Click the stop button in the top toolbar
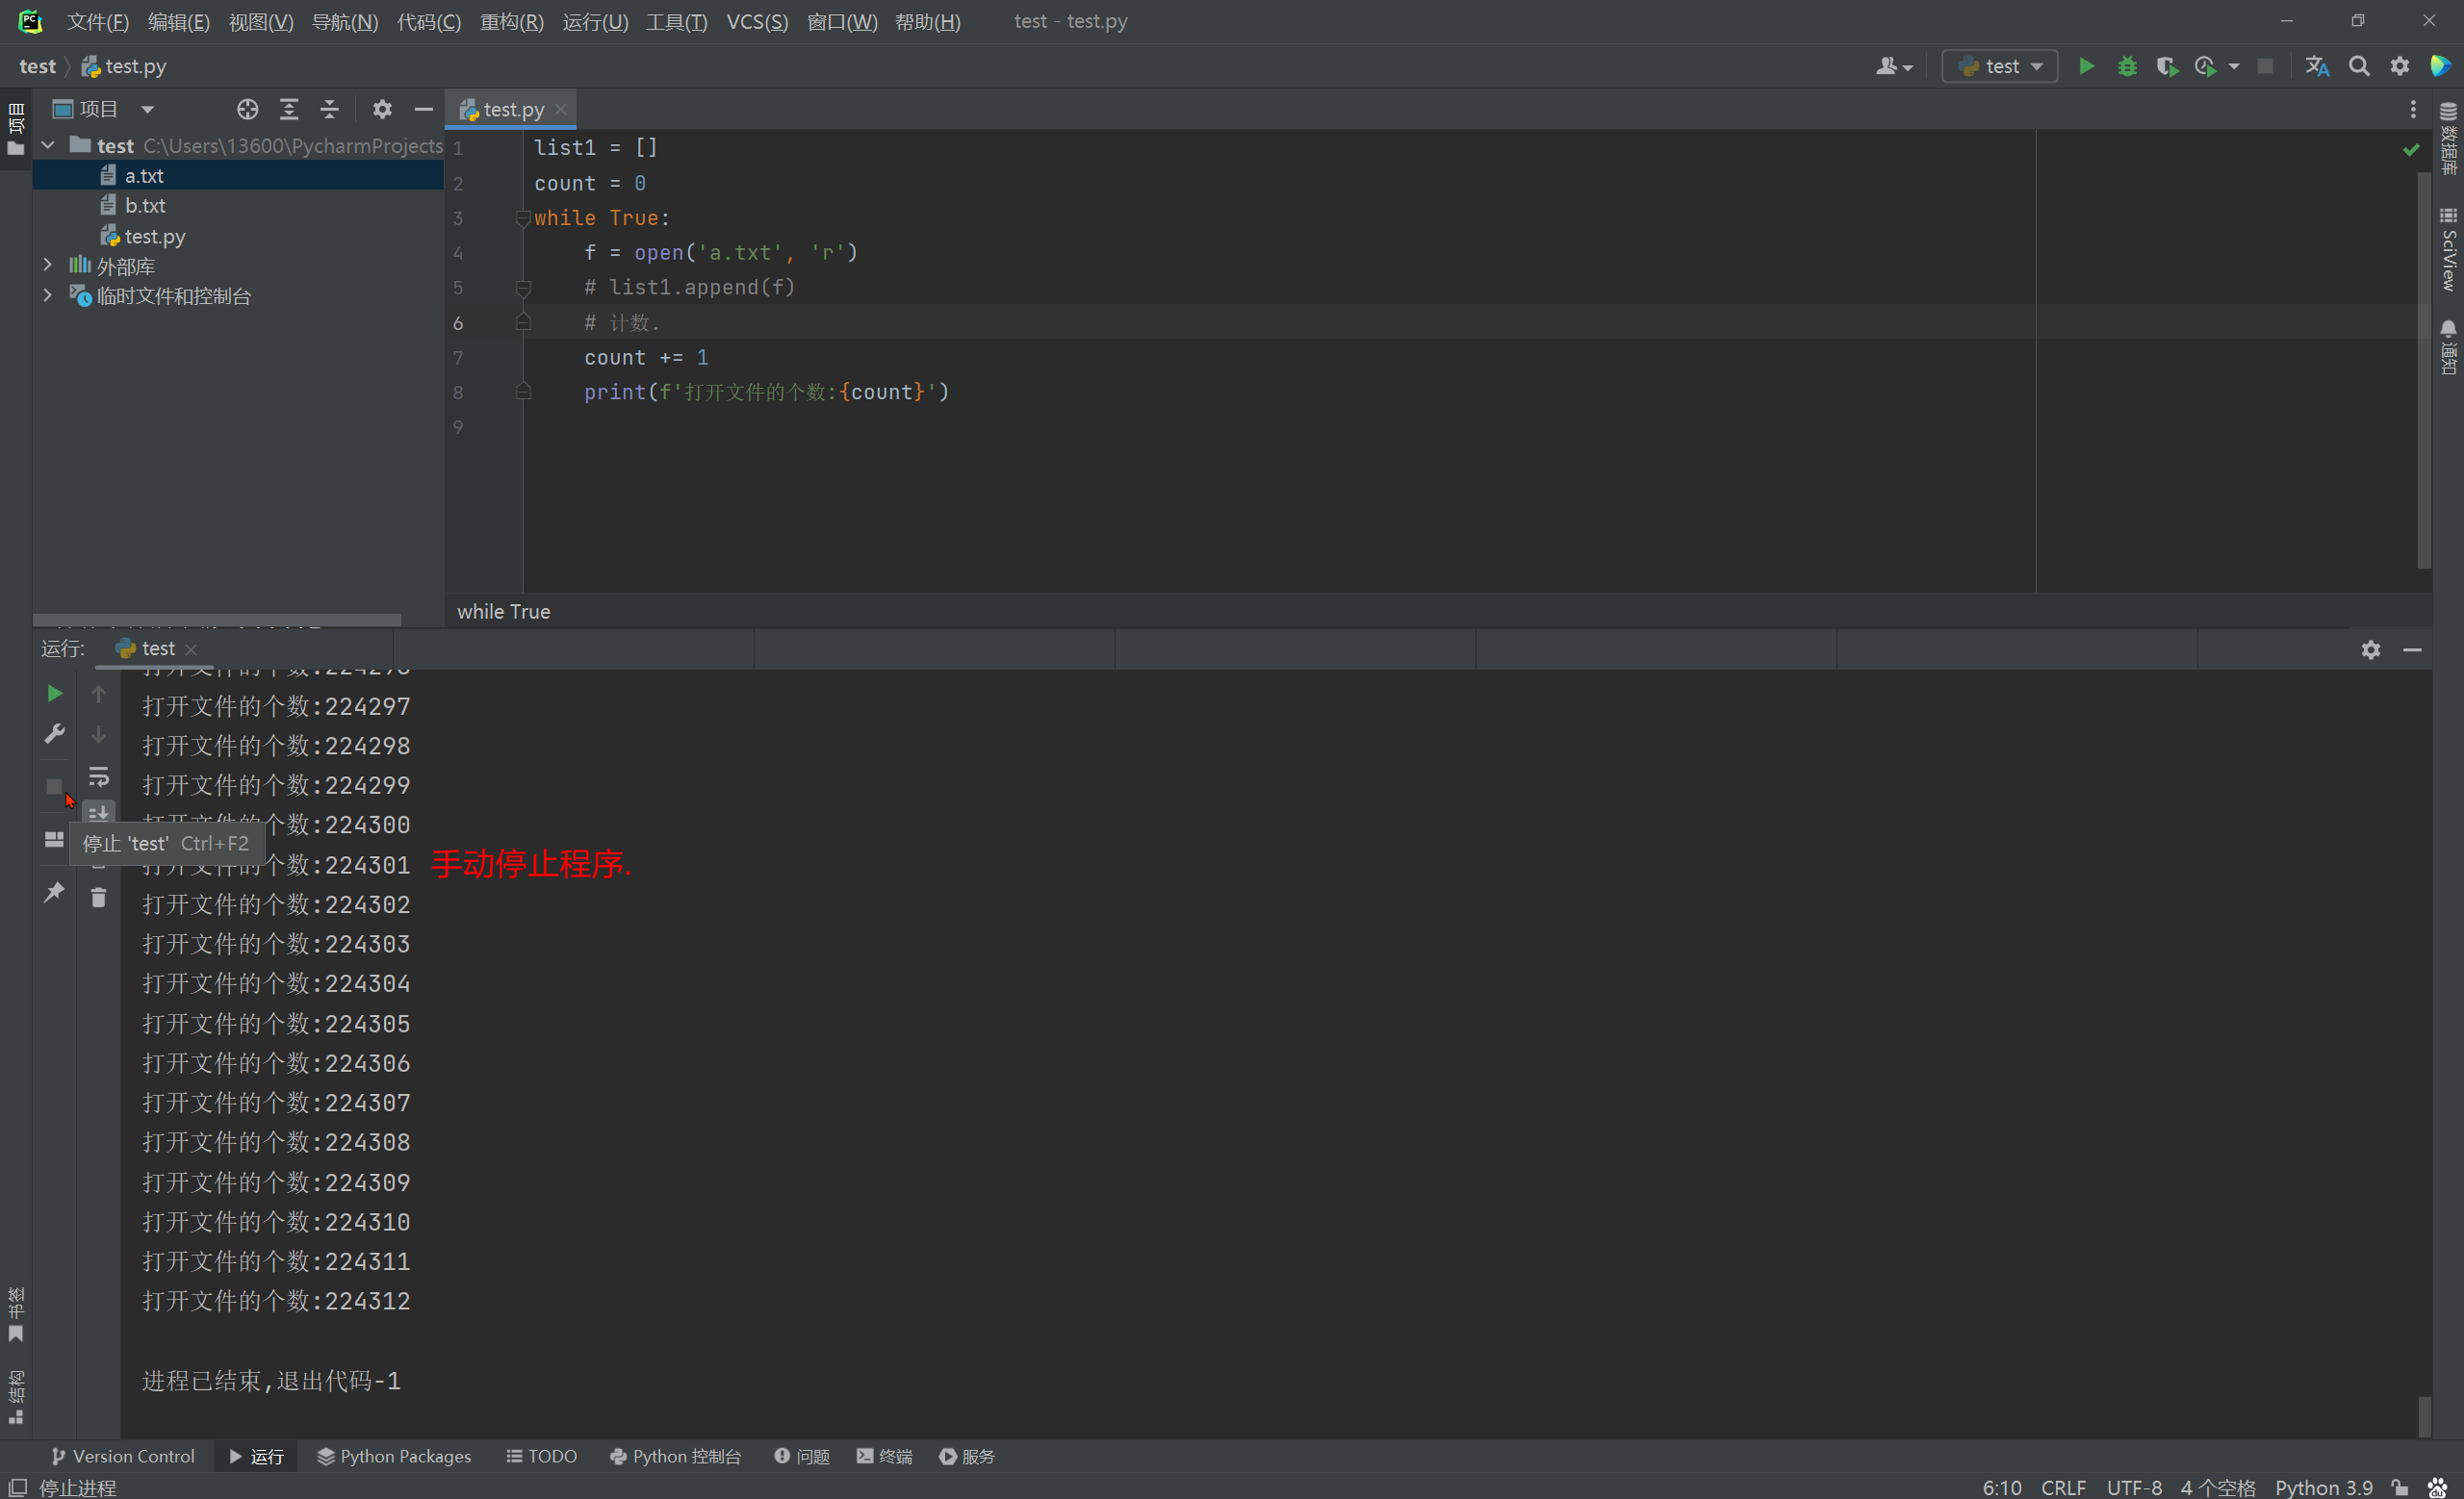The image size is (2464, 1499). [2265, 66]
